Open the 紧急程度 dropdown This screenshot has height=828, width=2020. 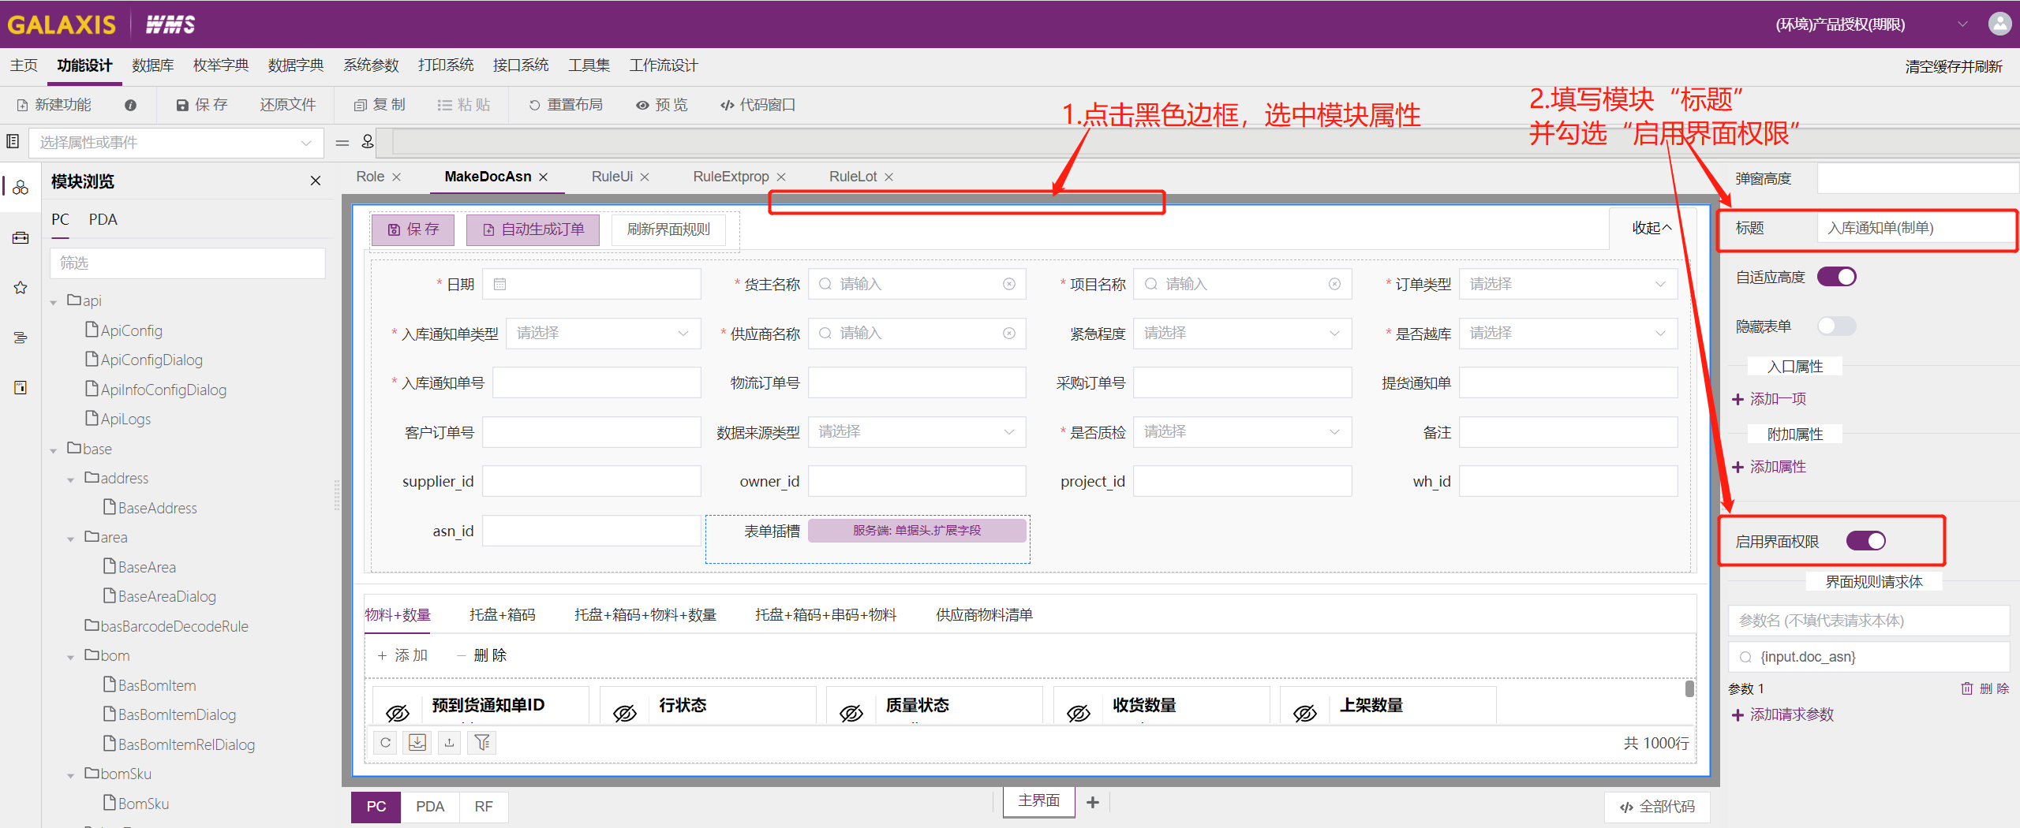tap(1242, 333)
